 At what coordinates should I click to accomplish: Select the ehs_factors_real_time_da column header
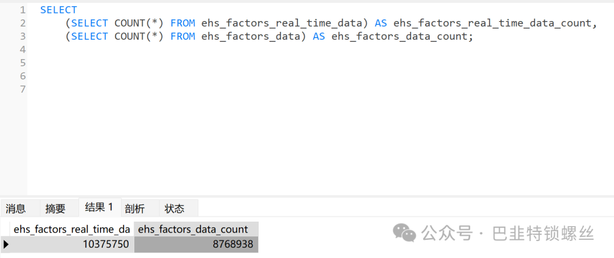tap(72, 229)
